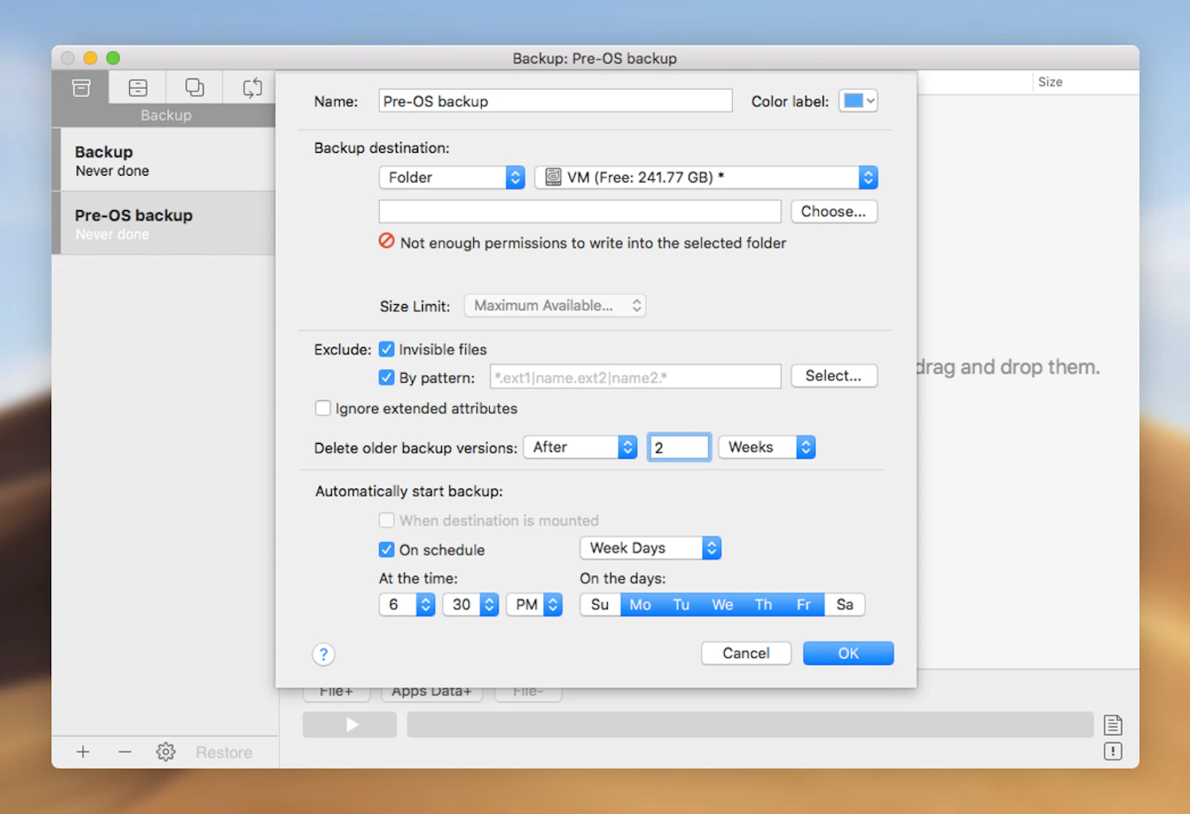Open the Color label swatch picker

click(x=858, y=101)
